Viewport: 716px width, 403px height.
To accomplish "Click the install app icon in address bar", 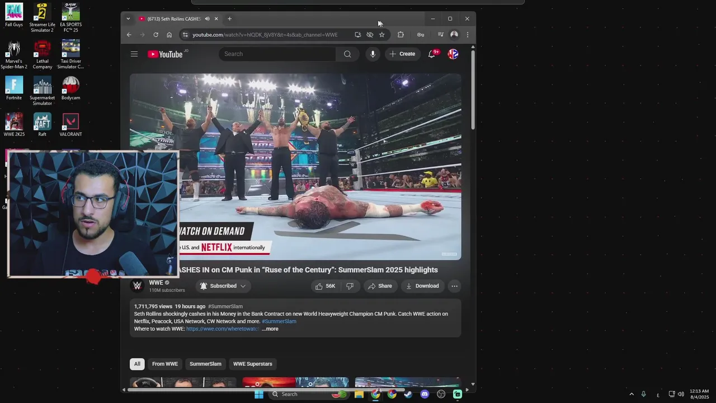I will [357, 35].
